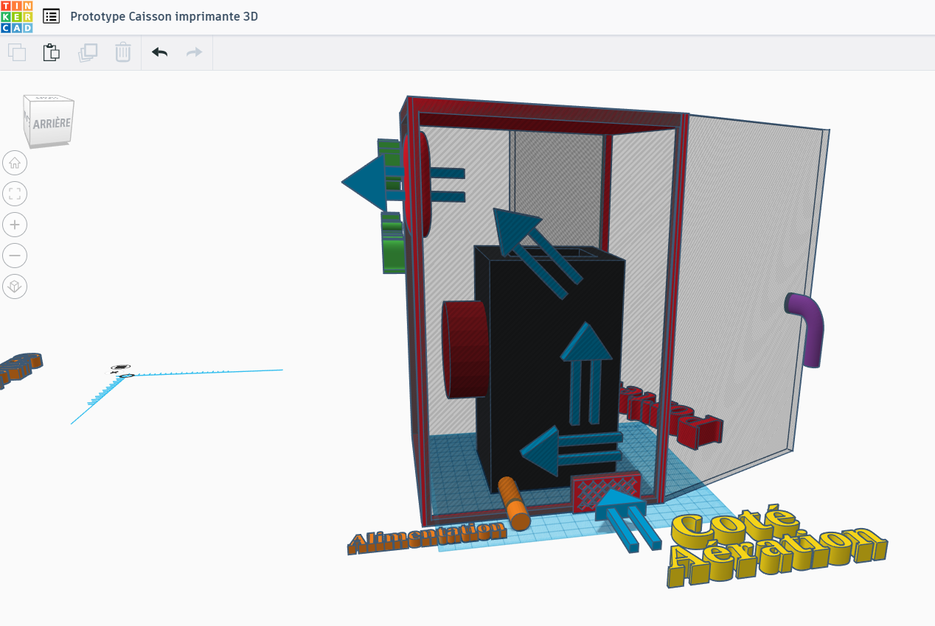Undo the last action
The width and height of the screenshot is (935, 626).
(x=159, y=52)
